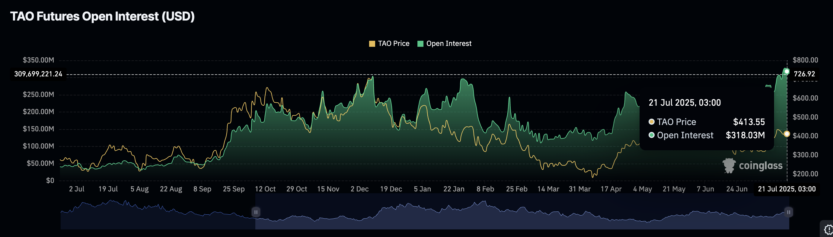
Task: Click the coinglass bull logo icon
Action: coord(729,165)
